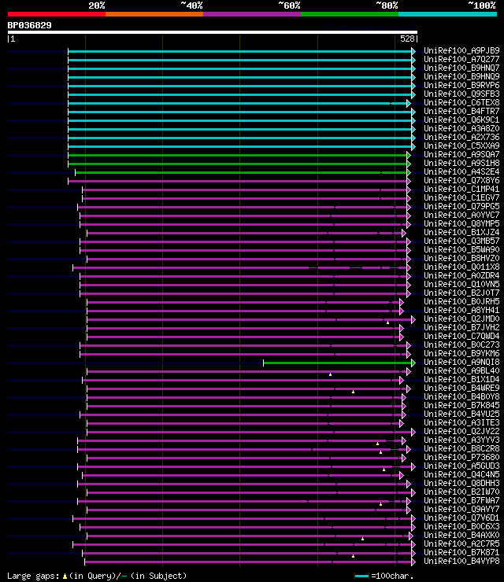Click the orange ~40% identity legend segment
The width and height of the screenshot is (504, 582).
coord(154,14)
